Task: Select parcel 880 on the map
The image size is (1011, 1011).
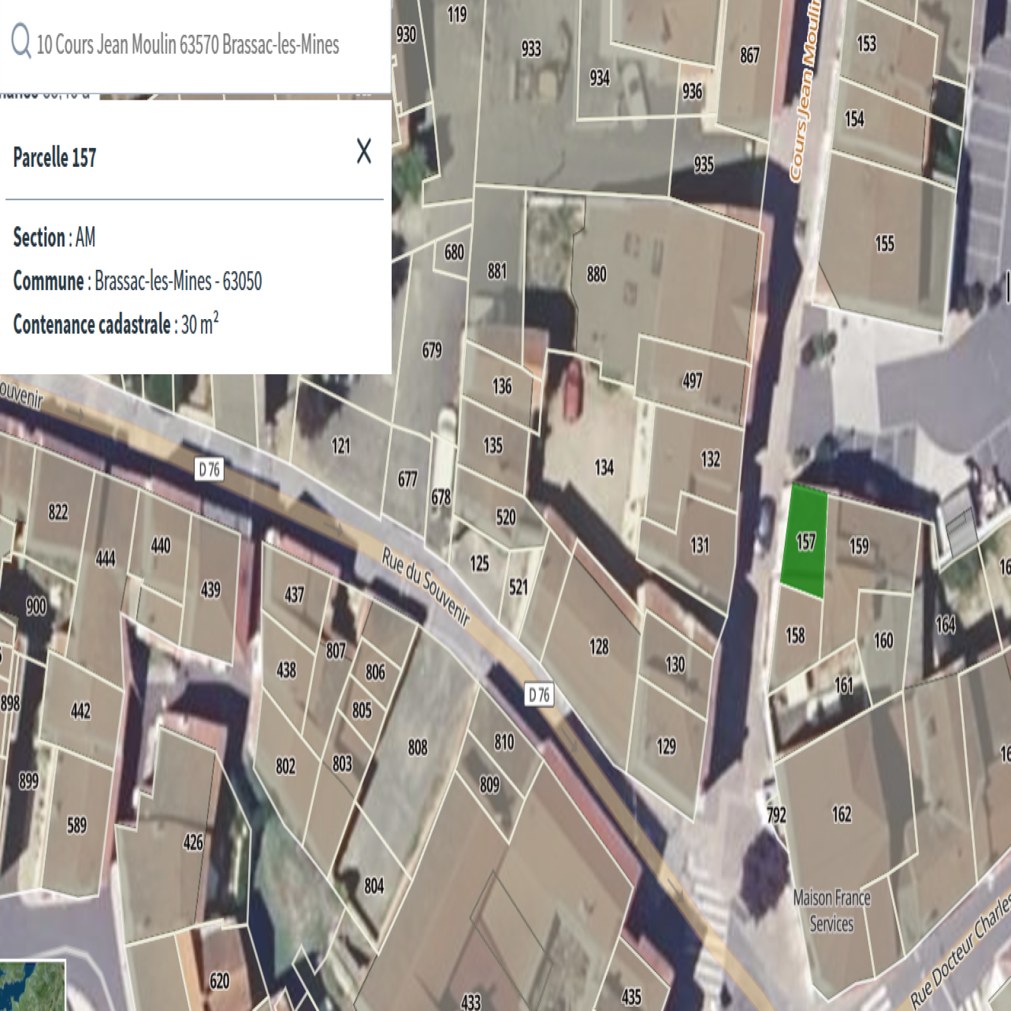Action: coord(596,274)
